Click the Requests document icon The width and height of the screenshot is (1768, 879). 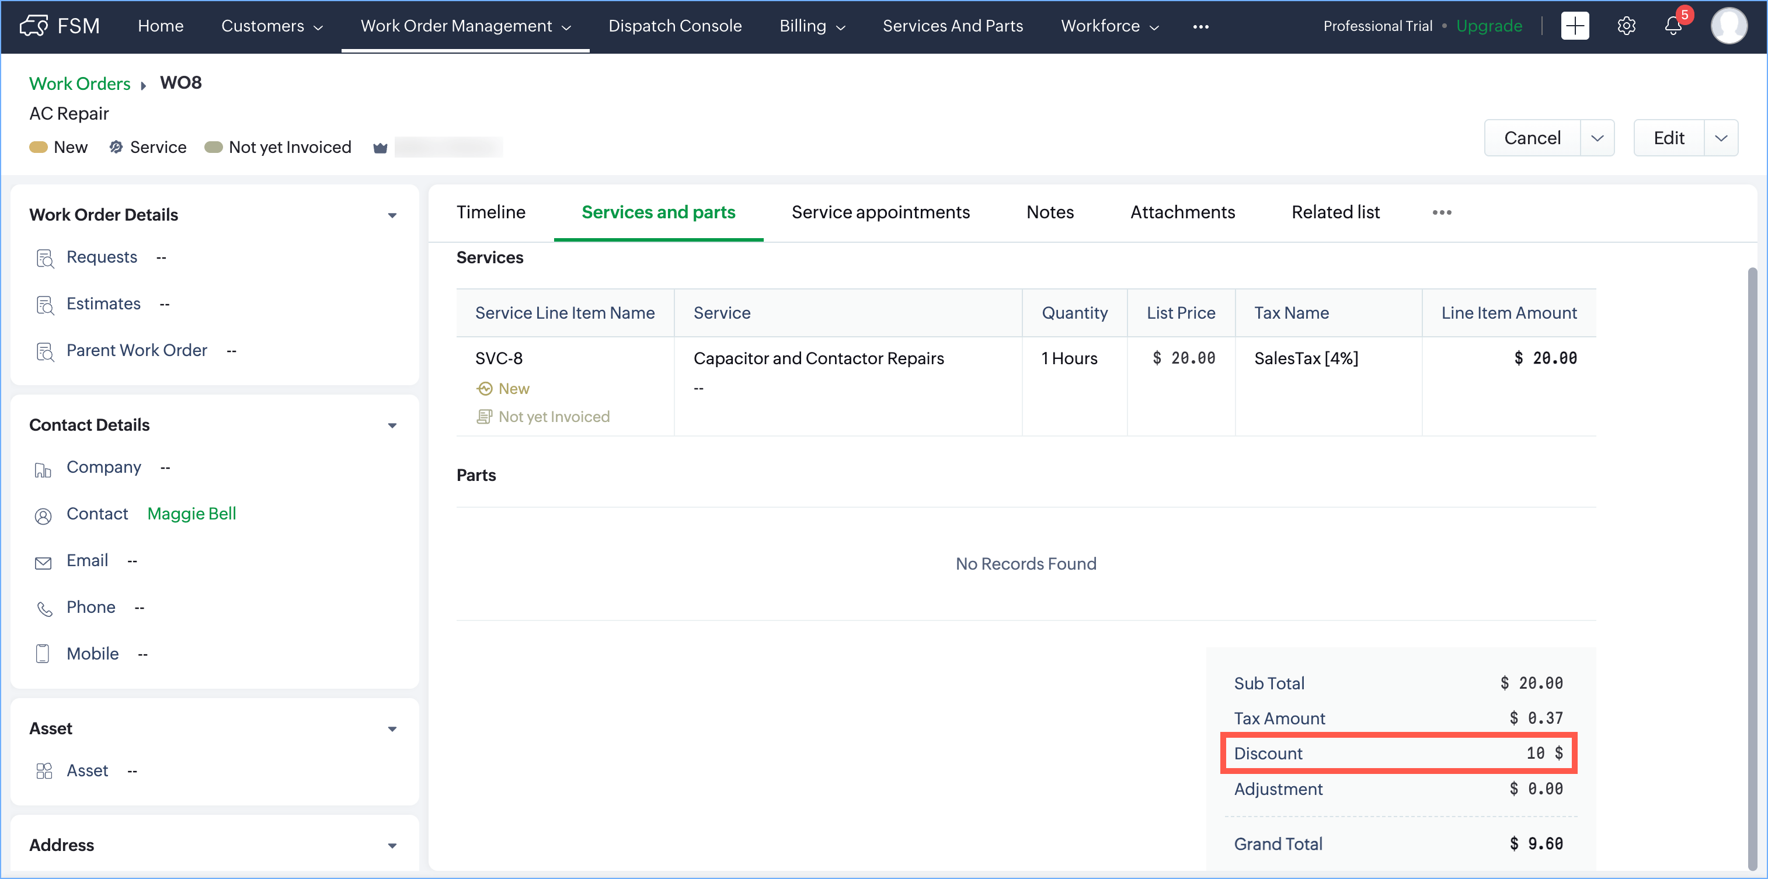[x=44, y=258]
